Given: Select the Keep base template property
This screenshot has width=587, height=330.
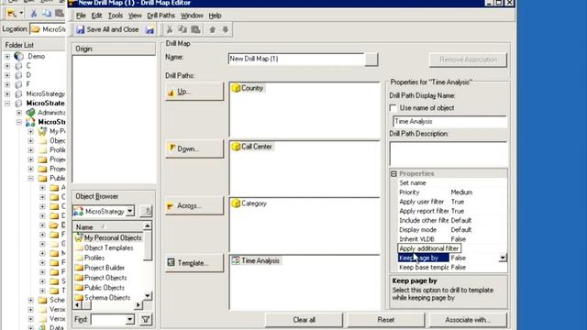Looking at the screenshot, I should tap(452, 267).
